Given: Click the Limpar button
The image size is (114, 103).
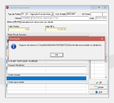Looking at the screenshot, I should [99, 87].
